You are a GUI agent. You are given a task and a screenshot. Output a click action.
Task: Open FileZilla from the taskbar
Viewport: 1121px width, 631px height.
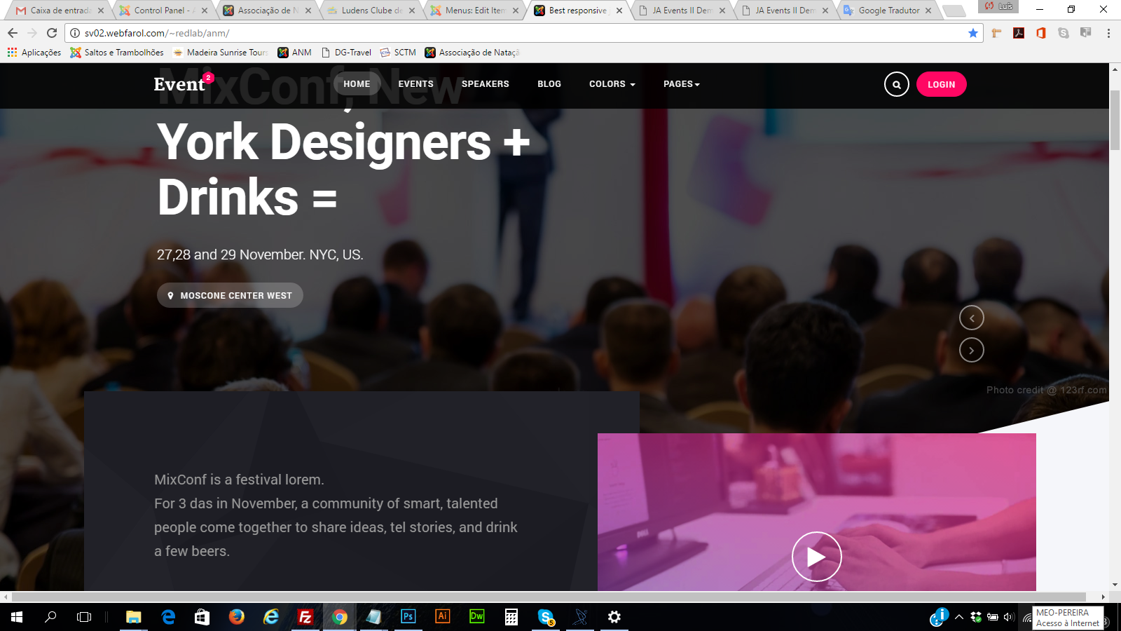305,617
